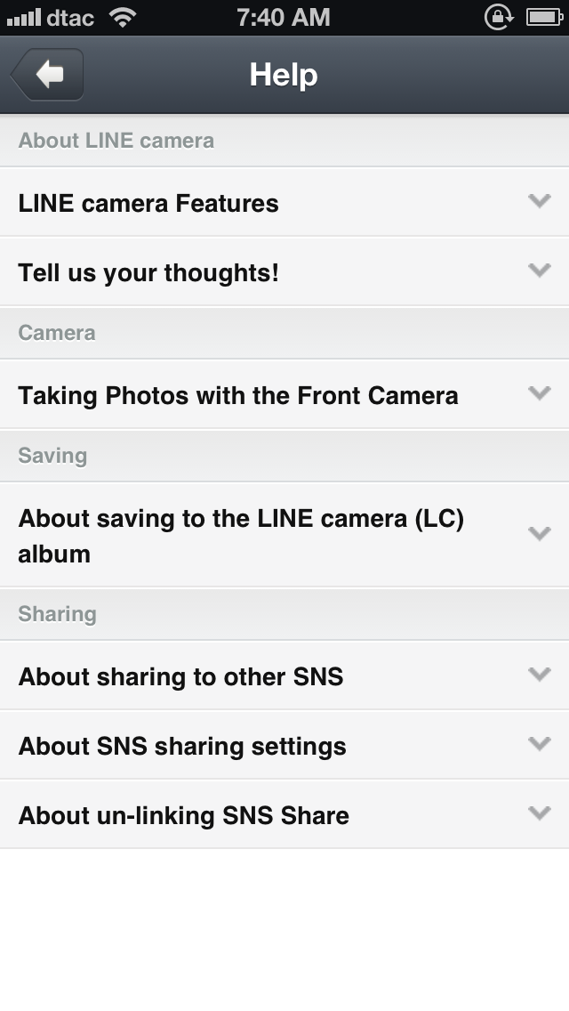This screenshot has height=1011, width=569.
Task: Select Taking Photos with the Front Camera
Action: 238,395
